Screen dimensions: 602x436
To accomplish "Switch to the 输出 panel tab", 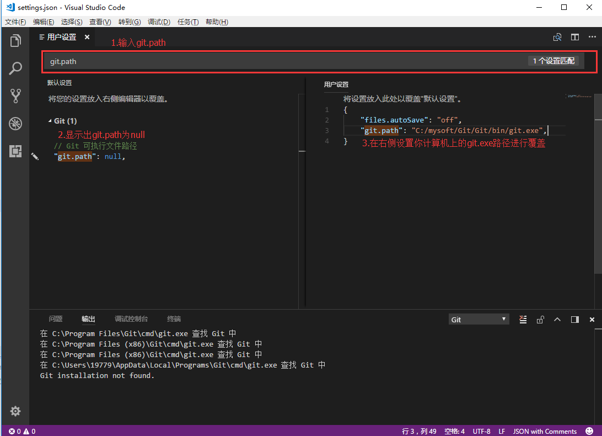I will click(x=88, y=319).
